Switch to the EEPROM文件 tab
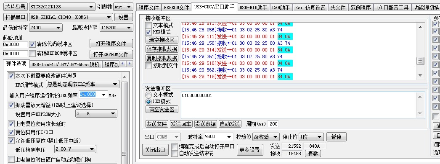Screen dimensions: 440x164 (x=177, y=8)
